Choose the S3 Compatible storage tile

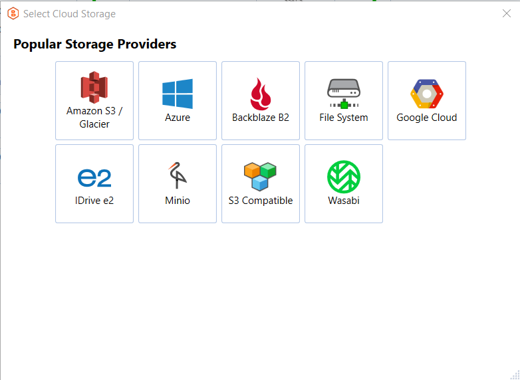tap(261, 183)
